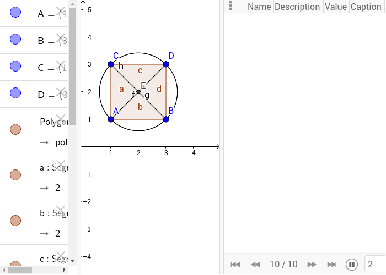Viewport: 386px width, 275px height.
Task: Jump to last construction step
Action: [x=332, y=265]
